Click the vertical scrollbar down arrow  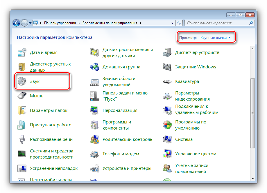252,179
